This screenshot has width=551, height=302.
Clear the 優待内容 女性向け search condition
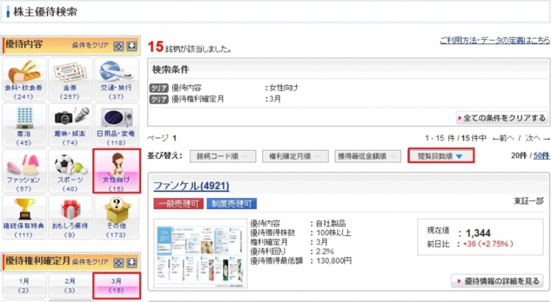(x=159, y=88)
